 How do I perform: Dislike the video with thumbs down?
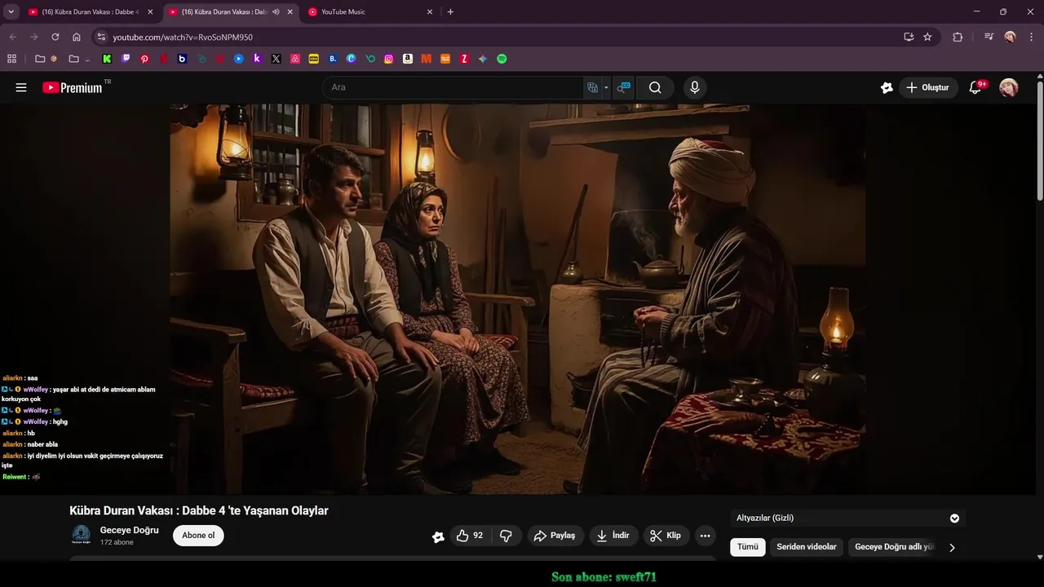(506, 536)
